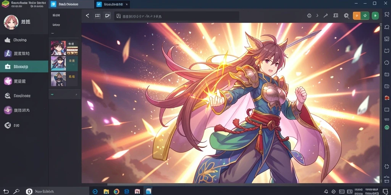Screen dimensions: 391x195
Task: Click the green circle indicator in right sidebar
Action: click(387, 127)
